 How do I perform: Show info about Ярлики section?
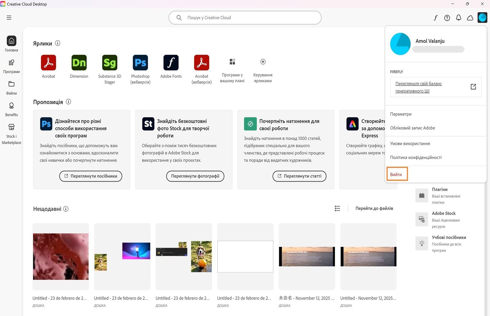click(58, 43)
